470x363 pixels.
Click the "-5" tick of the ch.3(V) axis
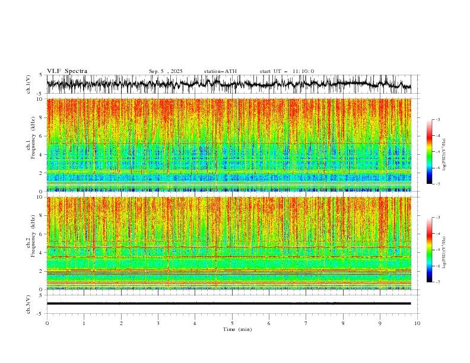pyautogui.click(x=40, y=314)
